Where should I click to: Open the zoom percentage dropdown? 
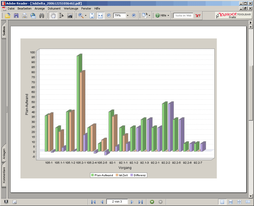pyautogui.click(x=128, y=16)
